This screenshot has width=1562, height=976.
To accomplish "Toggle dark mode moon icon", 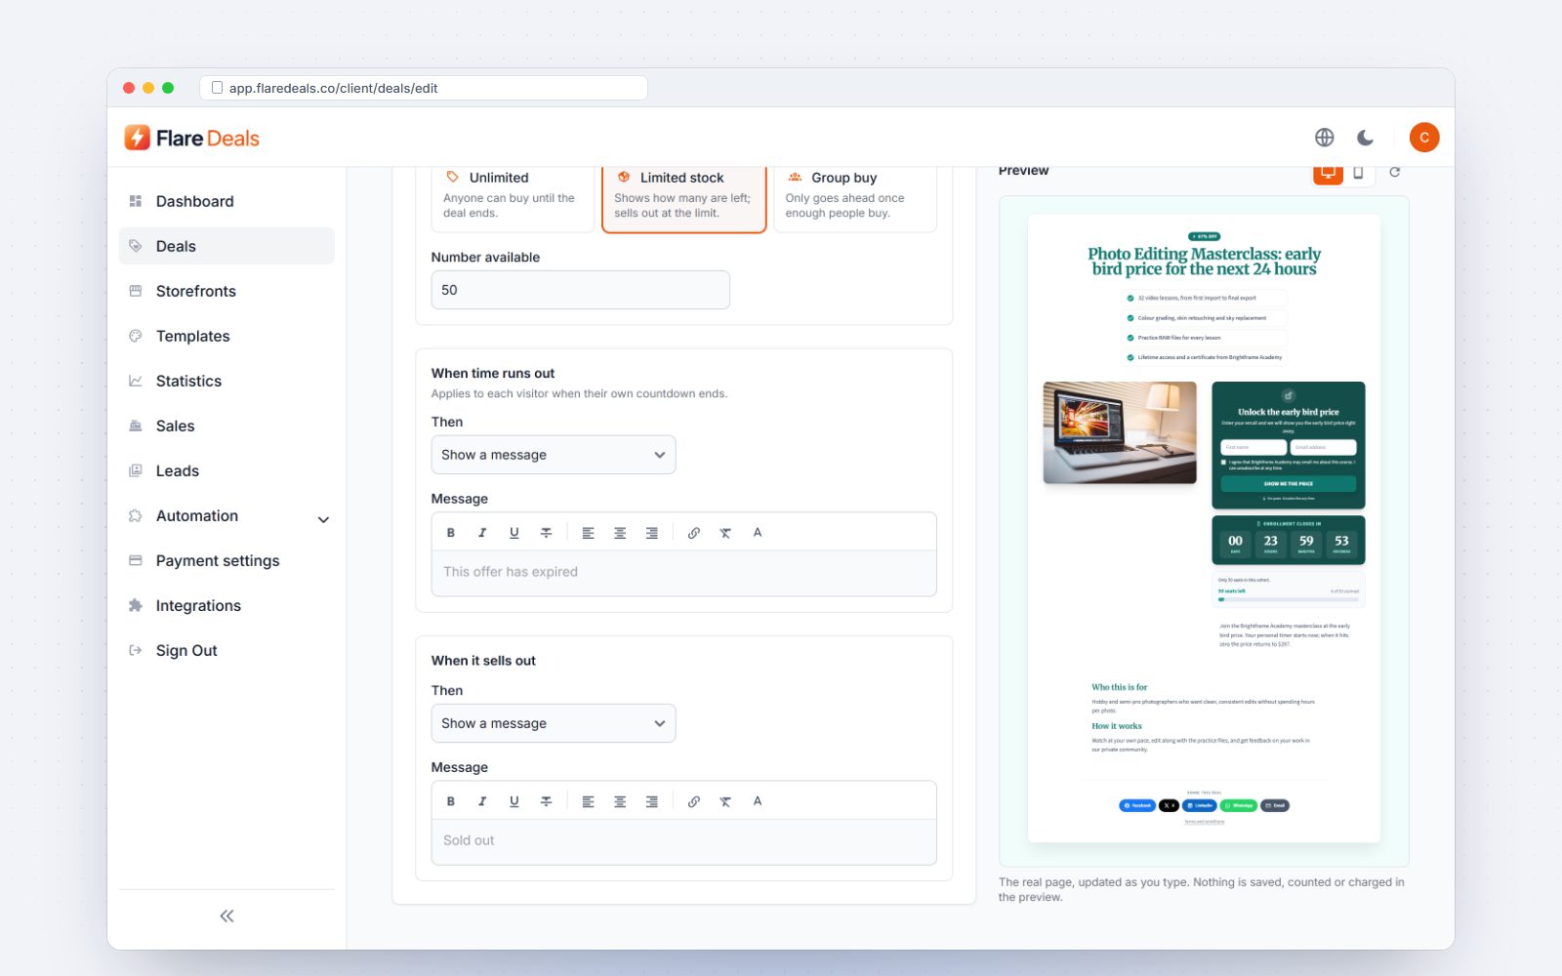I will point(1366,138).
